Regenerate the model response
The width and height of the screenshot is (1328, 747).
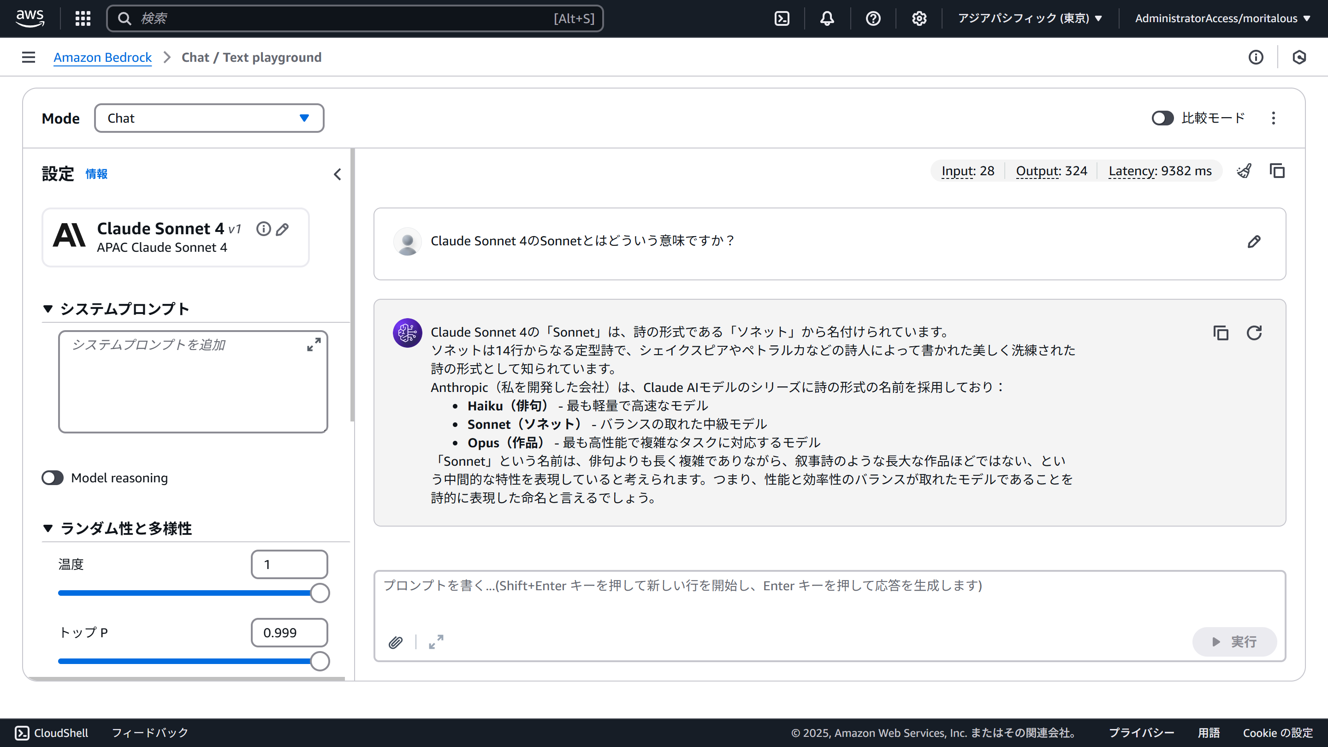[1254, 333]
